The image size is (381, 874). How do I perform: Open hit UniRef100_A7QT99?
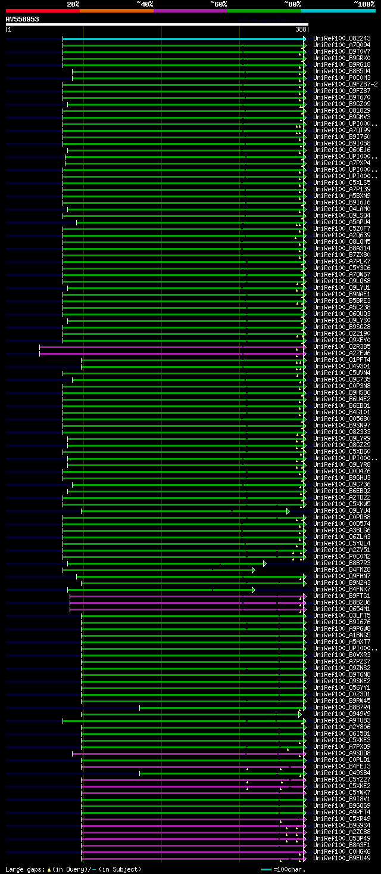(342, 131)
